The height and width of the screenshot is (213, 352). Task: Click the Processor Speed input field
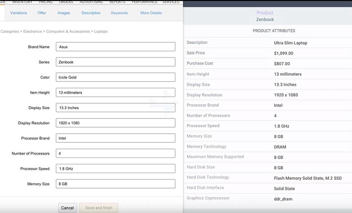click(x=115, y=168)
